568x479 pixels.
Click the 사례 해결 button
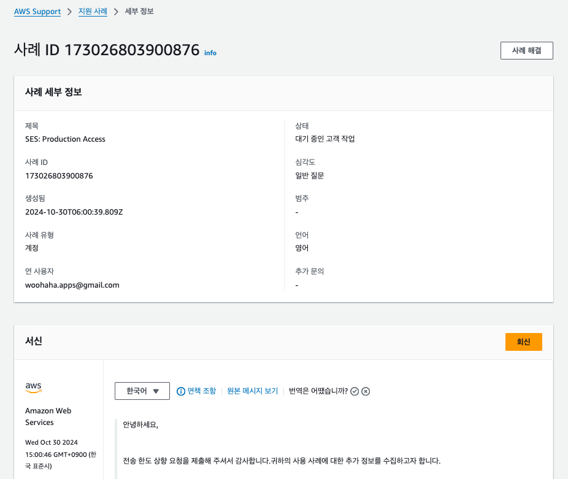(x=527, y=50)
